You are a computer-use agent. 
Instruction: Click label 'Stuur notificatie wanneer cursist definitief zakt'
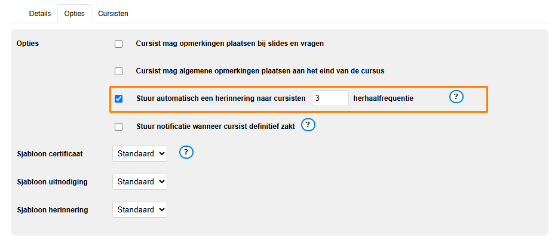[216, 126]
